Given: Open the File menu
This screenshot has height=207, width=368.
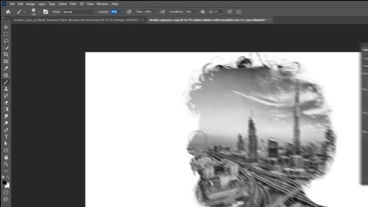Looking at the screenshot, I should click(12, 4).
